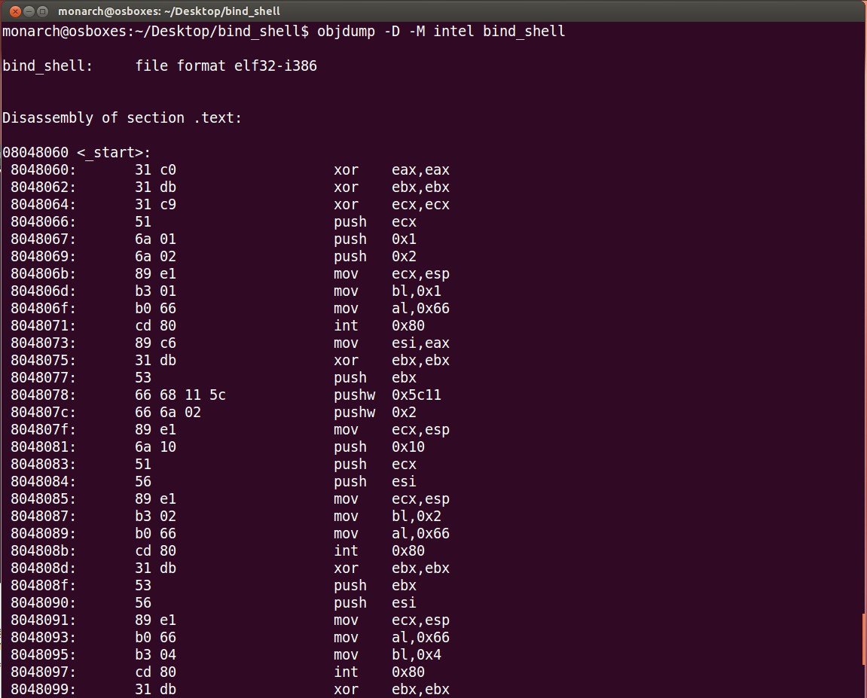Click 'pushw 0x2' instruction
This screenshot has height=698, width=867.
point(375,413)
